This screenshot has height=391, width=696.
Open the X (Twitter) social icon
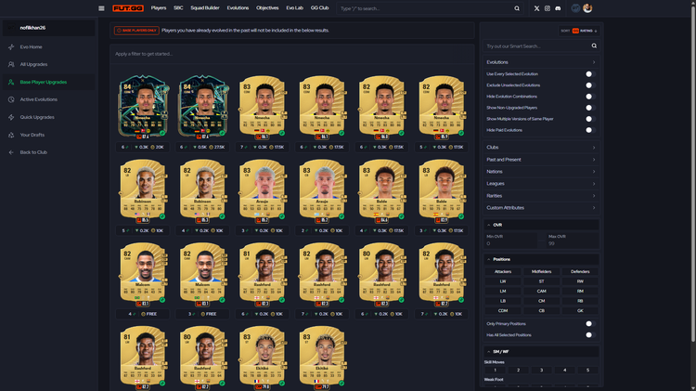coord(536,8)
